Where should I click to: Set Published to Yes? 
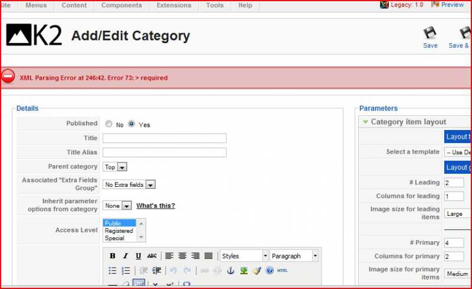click(132, 124)
